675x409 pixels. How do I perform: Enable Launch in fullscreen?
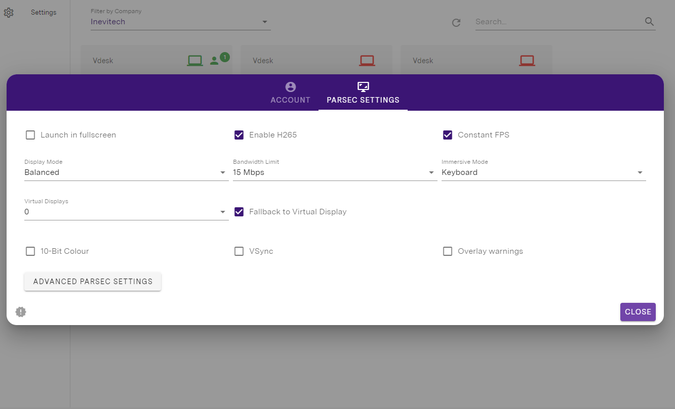point(30,135)
